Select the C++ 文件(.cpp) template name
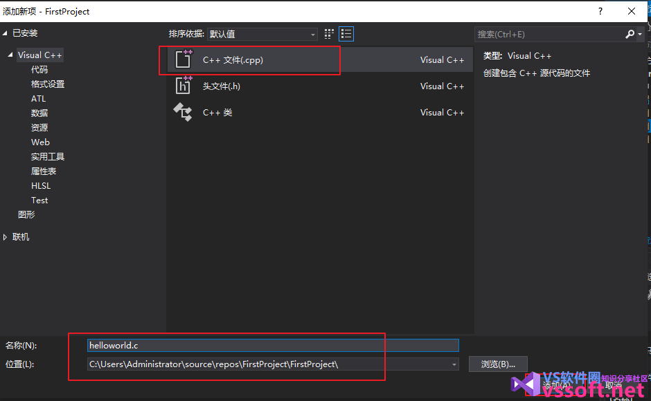This screenshot has height=401, width=651. pos(233,59)
